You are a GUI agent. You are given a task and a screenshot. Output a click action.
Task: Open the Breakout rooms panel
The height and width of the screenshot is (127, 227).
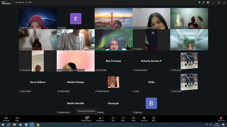click(x=86, y=119)
